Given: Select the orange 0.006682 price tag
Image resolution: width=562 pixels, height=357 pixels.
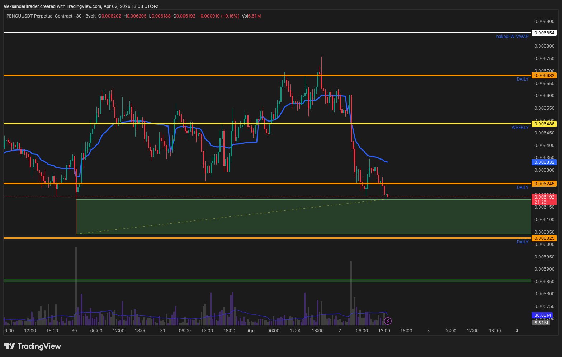Looking at the screenshot, I should click(x=544, y=76).
